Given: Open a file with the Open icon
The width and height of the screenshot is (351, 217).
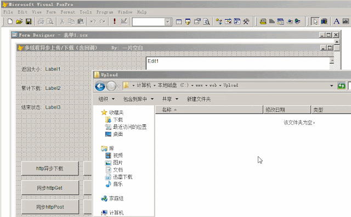Looking at the screenshot, I should [19, 21].
